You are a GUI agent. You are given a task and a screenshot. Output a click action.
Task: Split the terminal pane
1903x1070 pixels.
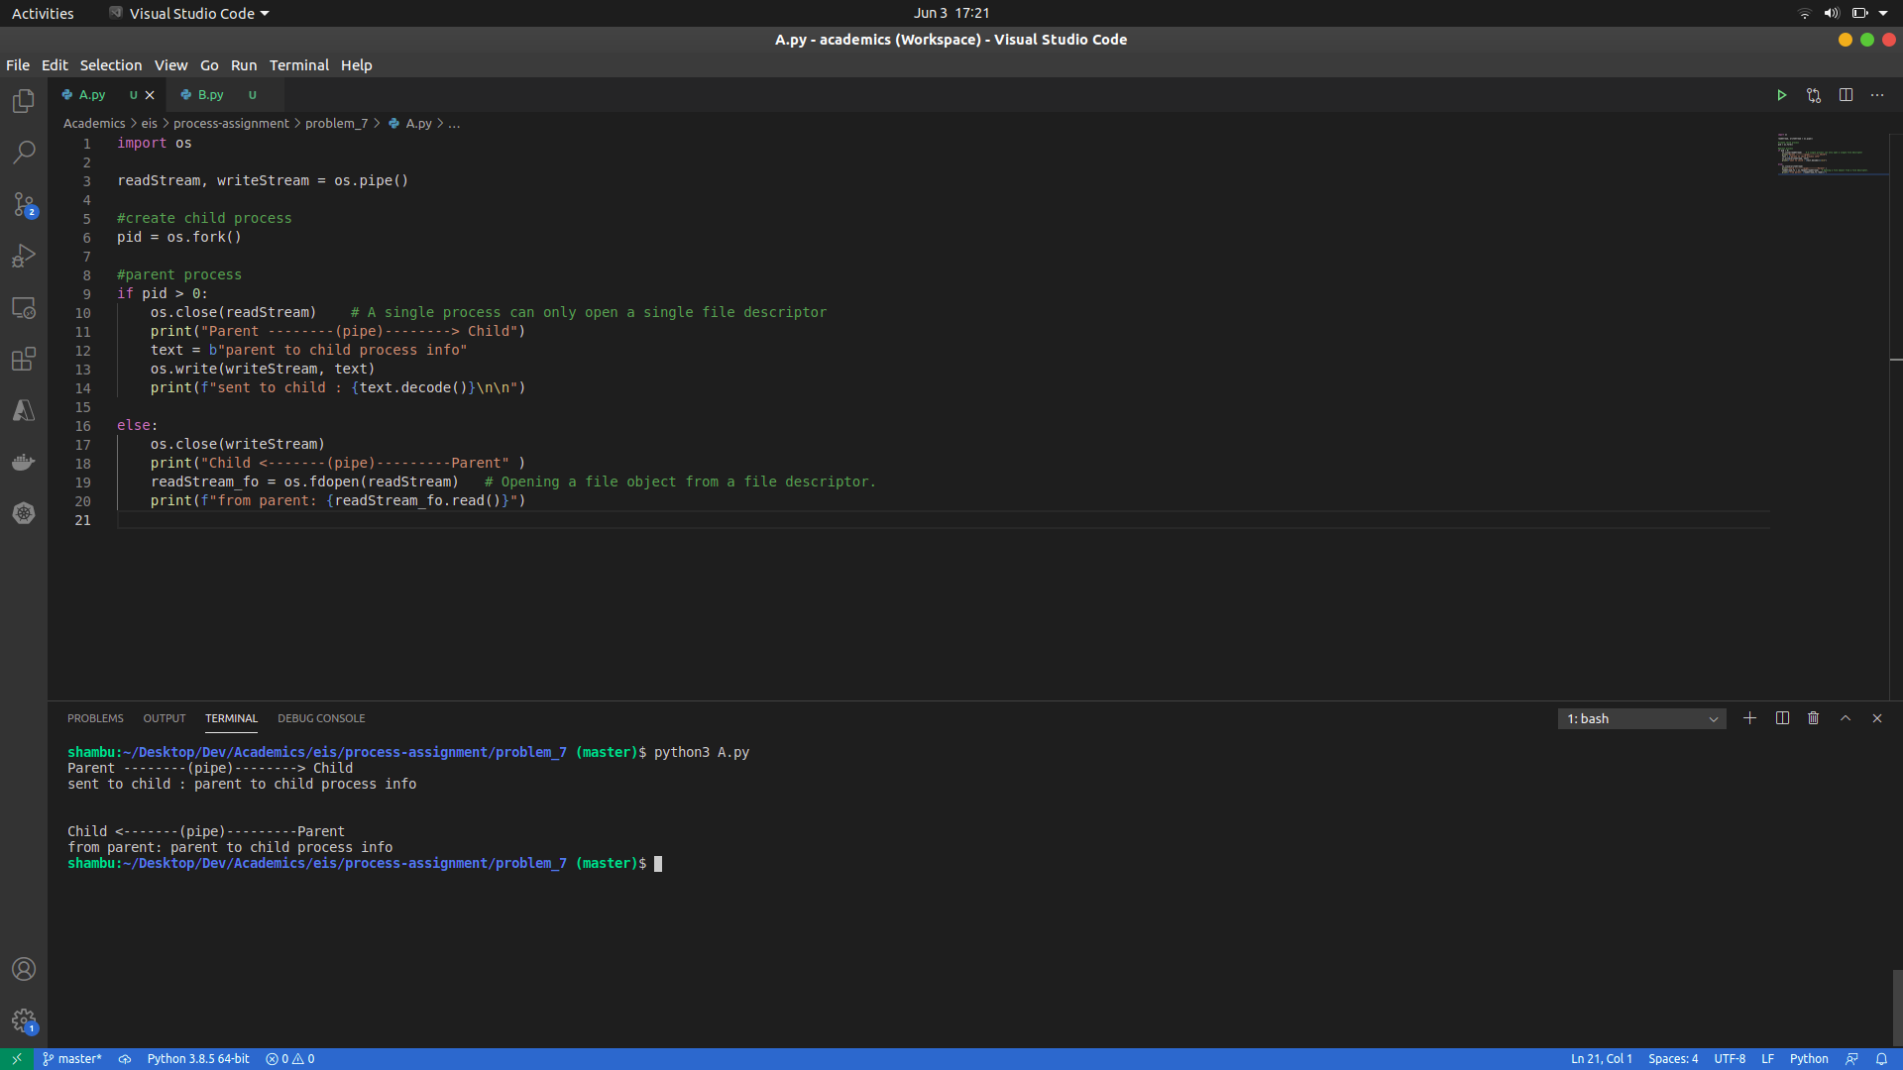click(x=1782, y=718)
